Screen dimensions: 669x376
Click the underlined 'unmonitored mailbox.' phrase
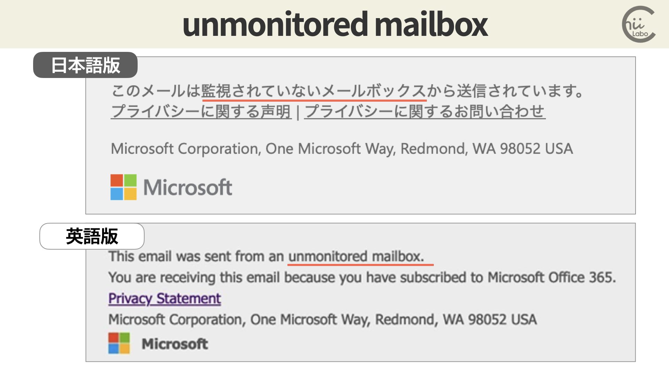pyautogui.click(x=356, y=257)
